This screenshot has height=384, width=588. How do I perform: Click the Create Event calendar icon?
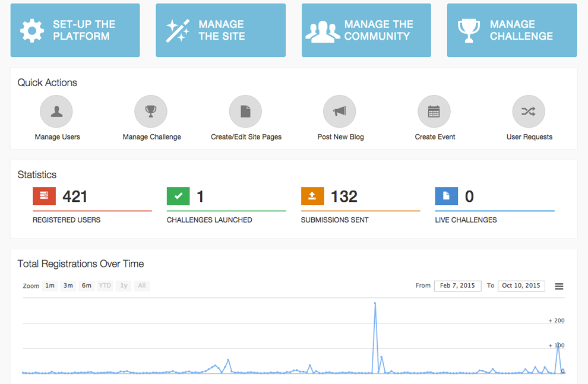434,111
